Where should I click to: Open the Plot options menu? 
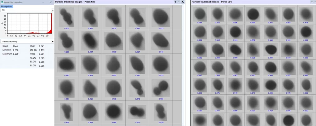pos(6,6)
